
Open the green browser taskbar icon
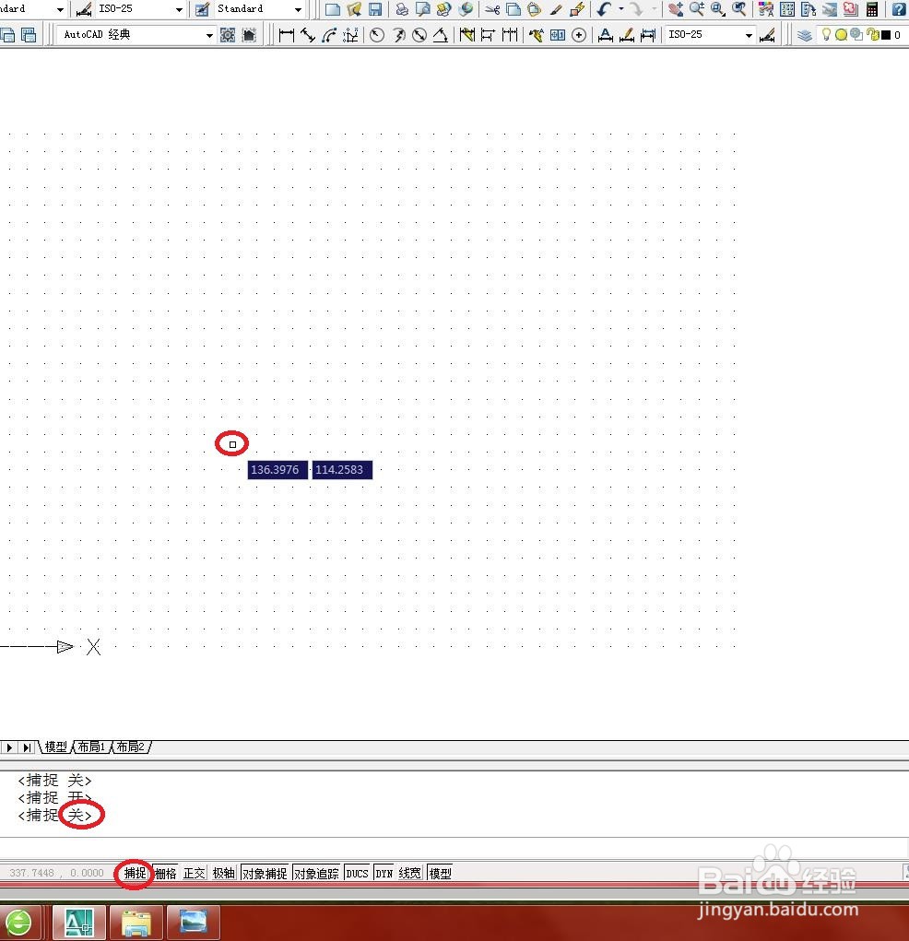18,923
